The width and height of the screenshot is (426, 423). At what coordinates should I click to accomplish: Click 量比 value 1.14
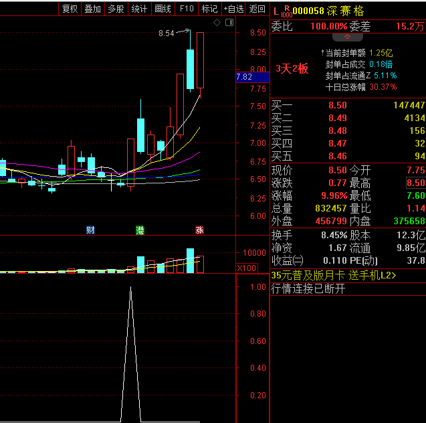click(416, 209)
